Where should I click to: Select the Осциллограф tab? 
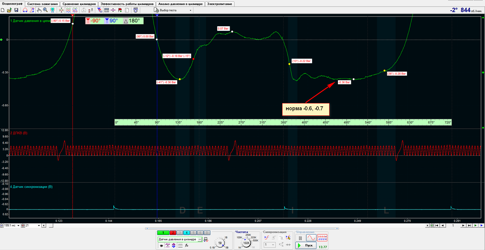point(13,4)
